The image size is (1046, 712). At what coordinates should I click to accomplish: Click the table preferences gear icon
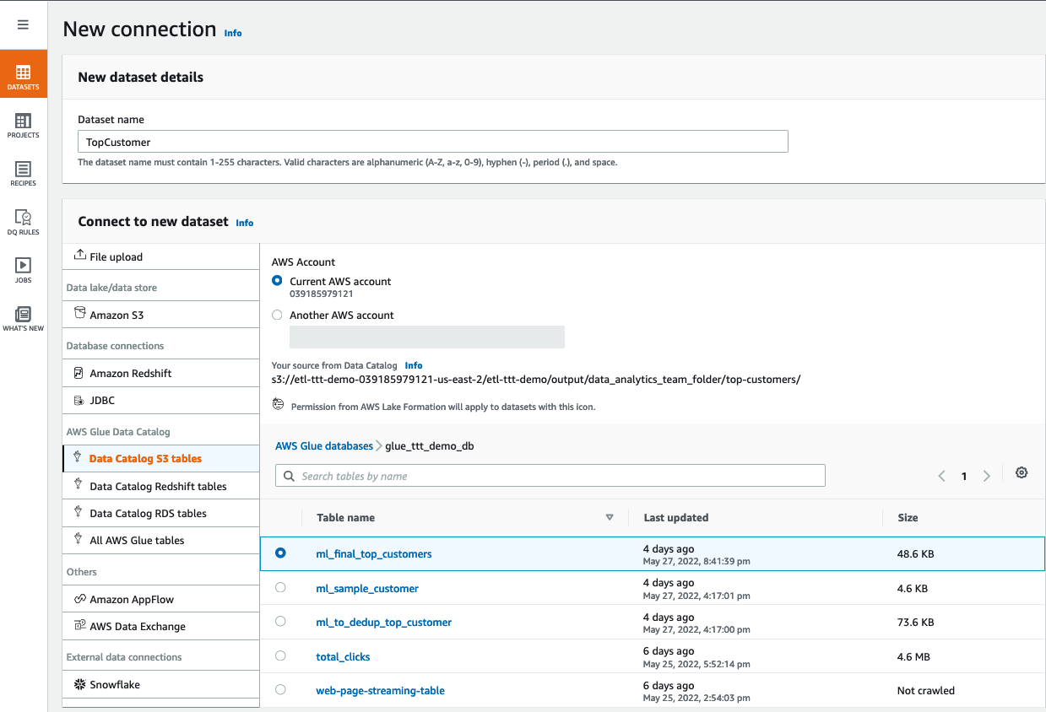[1022, 472]
